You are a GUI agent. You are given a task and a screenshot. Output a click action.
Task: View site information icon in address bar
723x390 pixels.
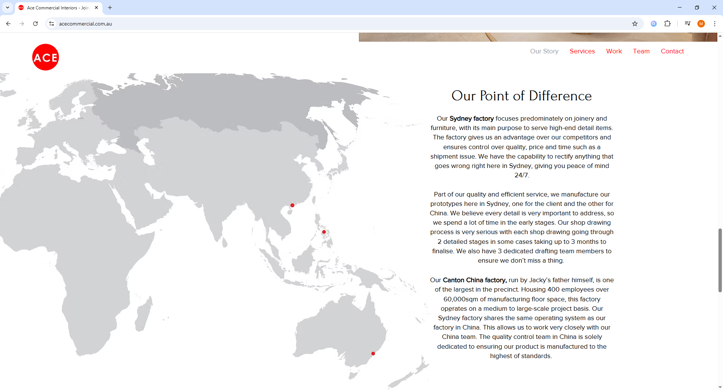click(x=52, y=24)
